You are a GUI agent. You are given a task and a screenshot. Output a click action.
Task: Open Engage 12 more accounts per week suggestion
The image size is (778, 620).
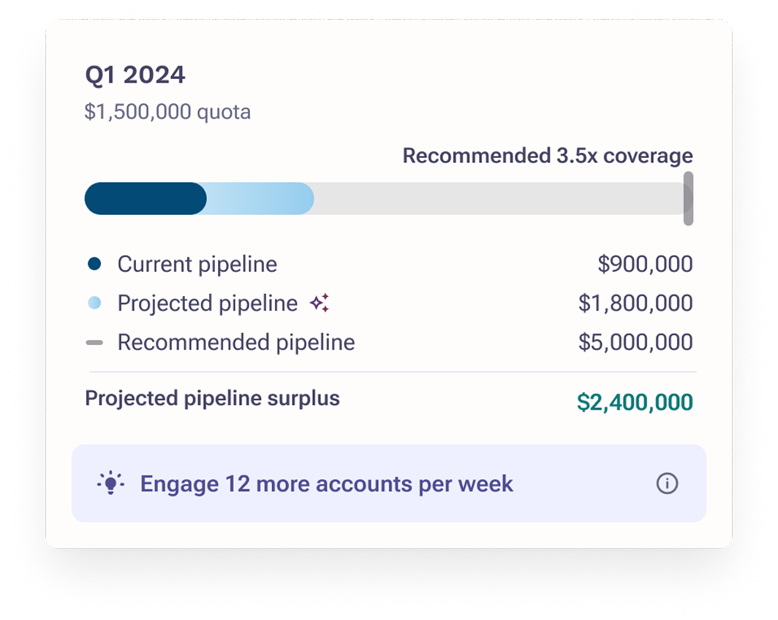(328, 483)
